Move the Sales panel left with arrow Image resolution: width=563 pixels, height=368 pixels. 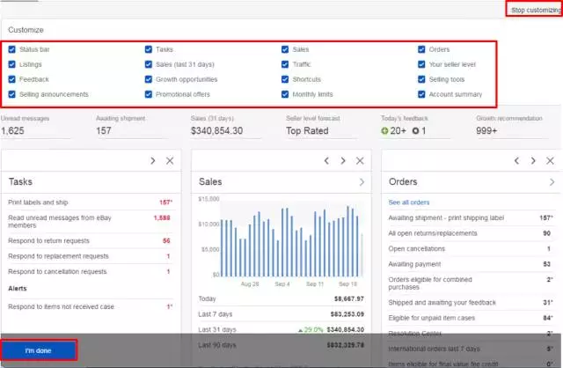(x=325, y=160)
